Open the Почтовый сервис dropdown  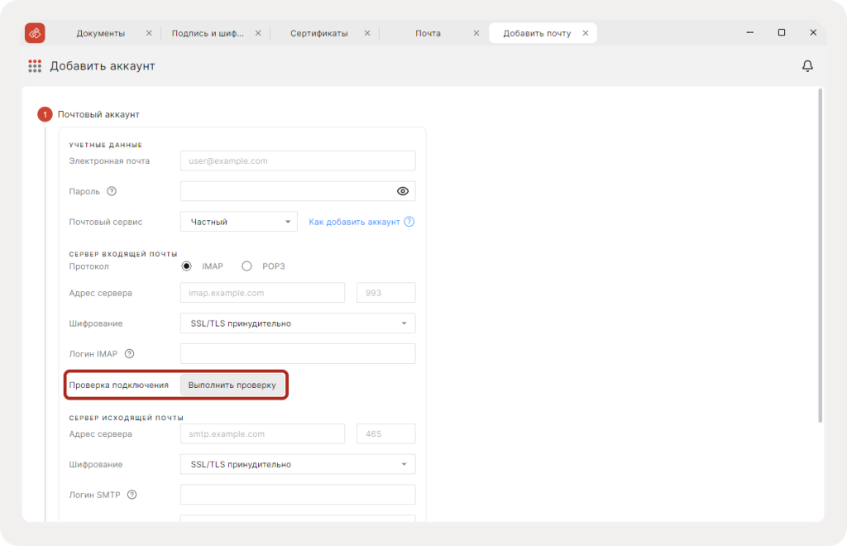238,222
